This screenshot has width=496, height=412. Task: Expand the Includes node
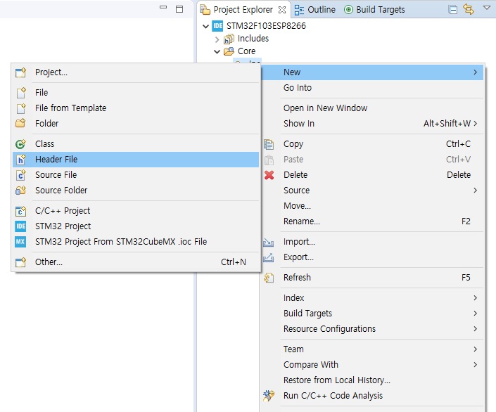click(x=217, y=39)
